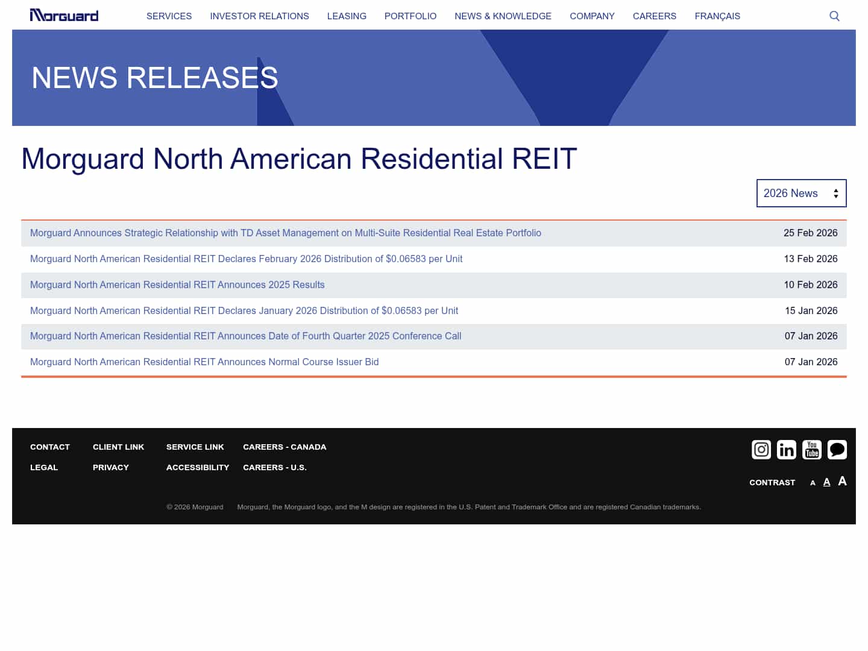Open the TD Asset Management strategic relationship announcement
Viewport: 868px width, 651px height.
pyautogui.click(x=286, y=233)
